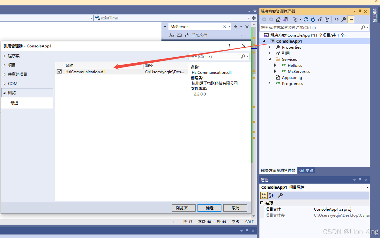This screenshot has height=238, width=380.
Task: Open the ConsoleApp1 项目属性 object dropdown
Action: (368, 187)
